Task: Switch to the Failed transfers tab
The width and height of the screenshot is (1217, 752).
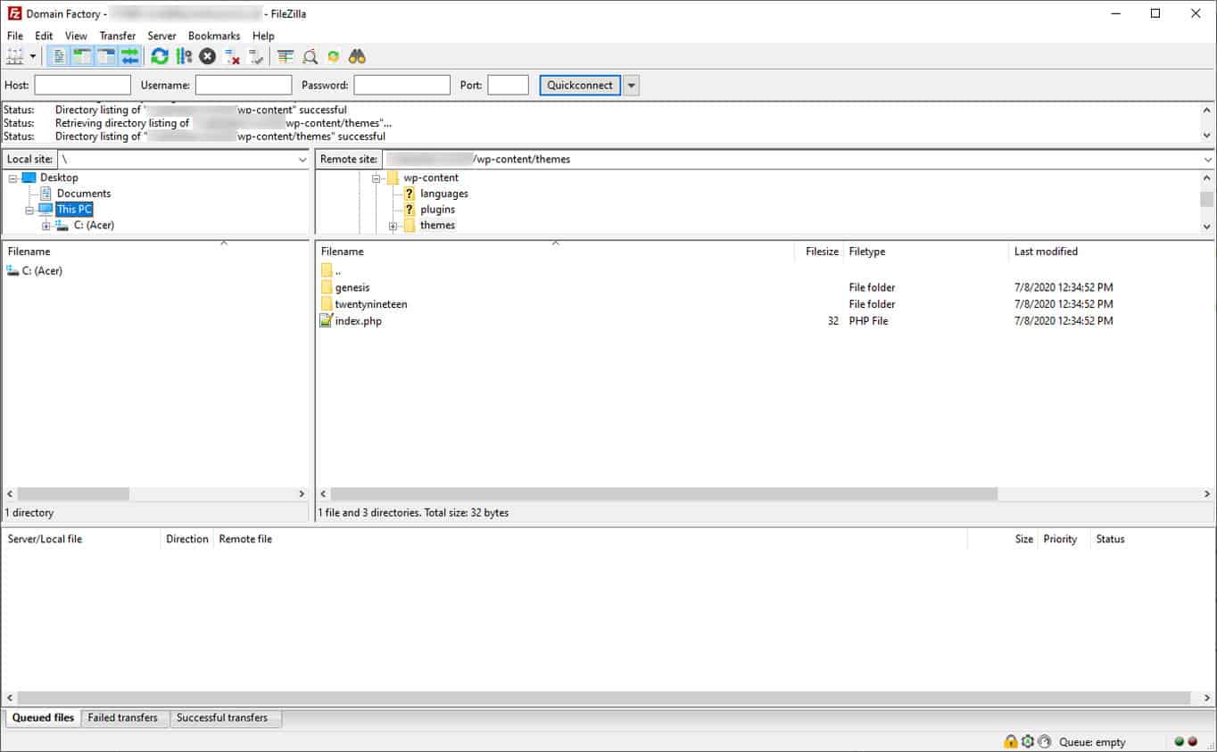Action: (x=123, y=718)
